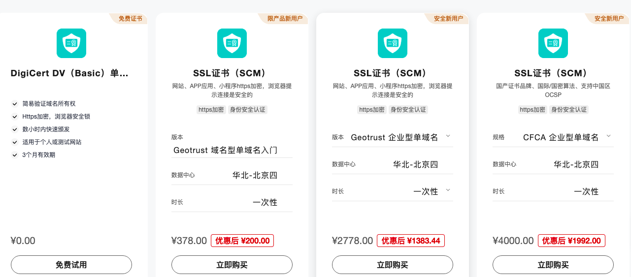Click the DigiCert DV certificate shield icon
The height and width of the screenshot is (277, 631).
point(71,43)
